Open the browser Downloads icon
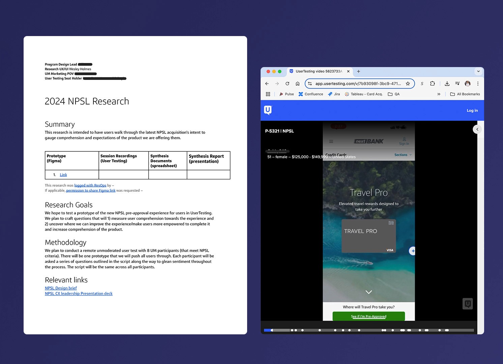Image resolution: width=503 pixels, height=364 pixels. 447,84
